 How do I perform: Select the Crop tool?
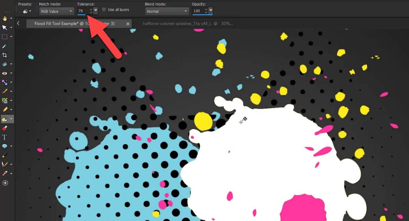5,54
